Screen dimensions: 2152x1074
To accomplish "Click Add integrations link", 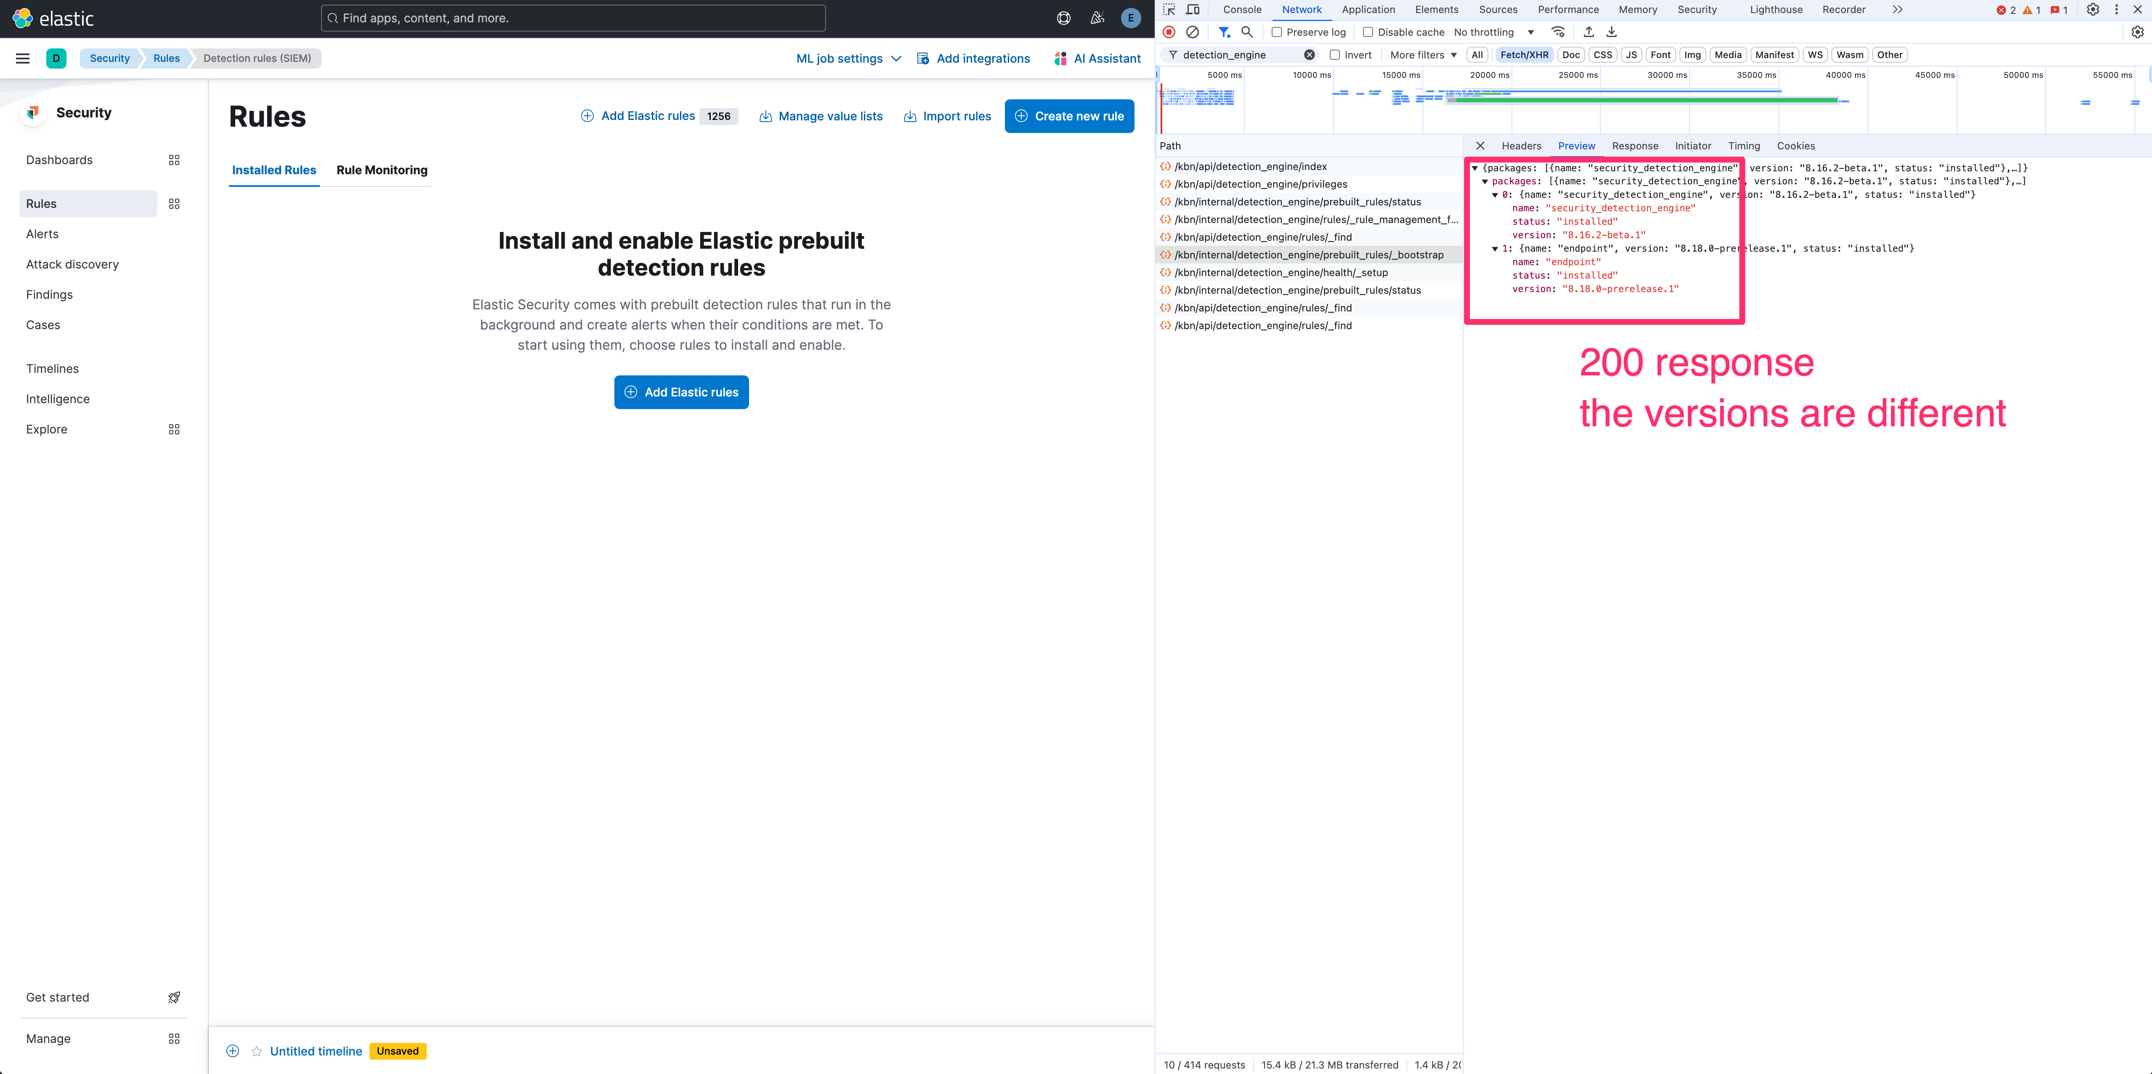I will click(973, 58).
